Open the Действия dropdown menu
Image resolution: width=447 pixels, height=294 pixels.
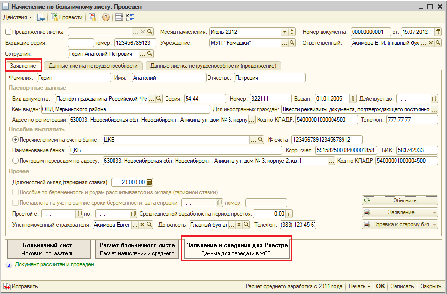pos(17,17)
